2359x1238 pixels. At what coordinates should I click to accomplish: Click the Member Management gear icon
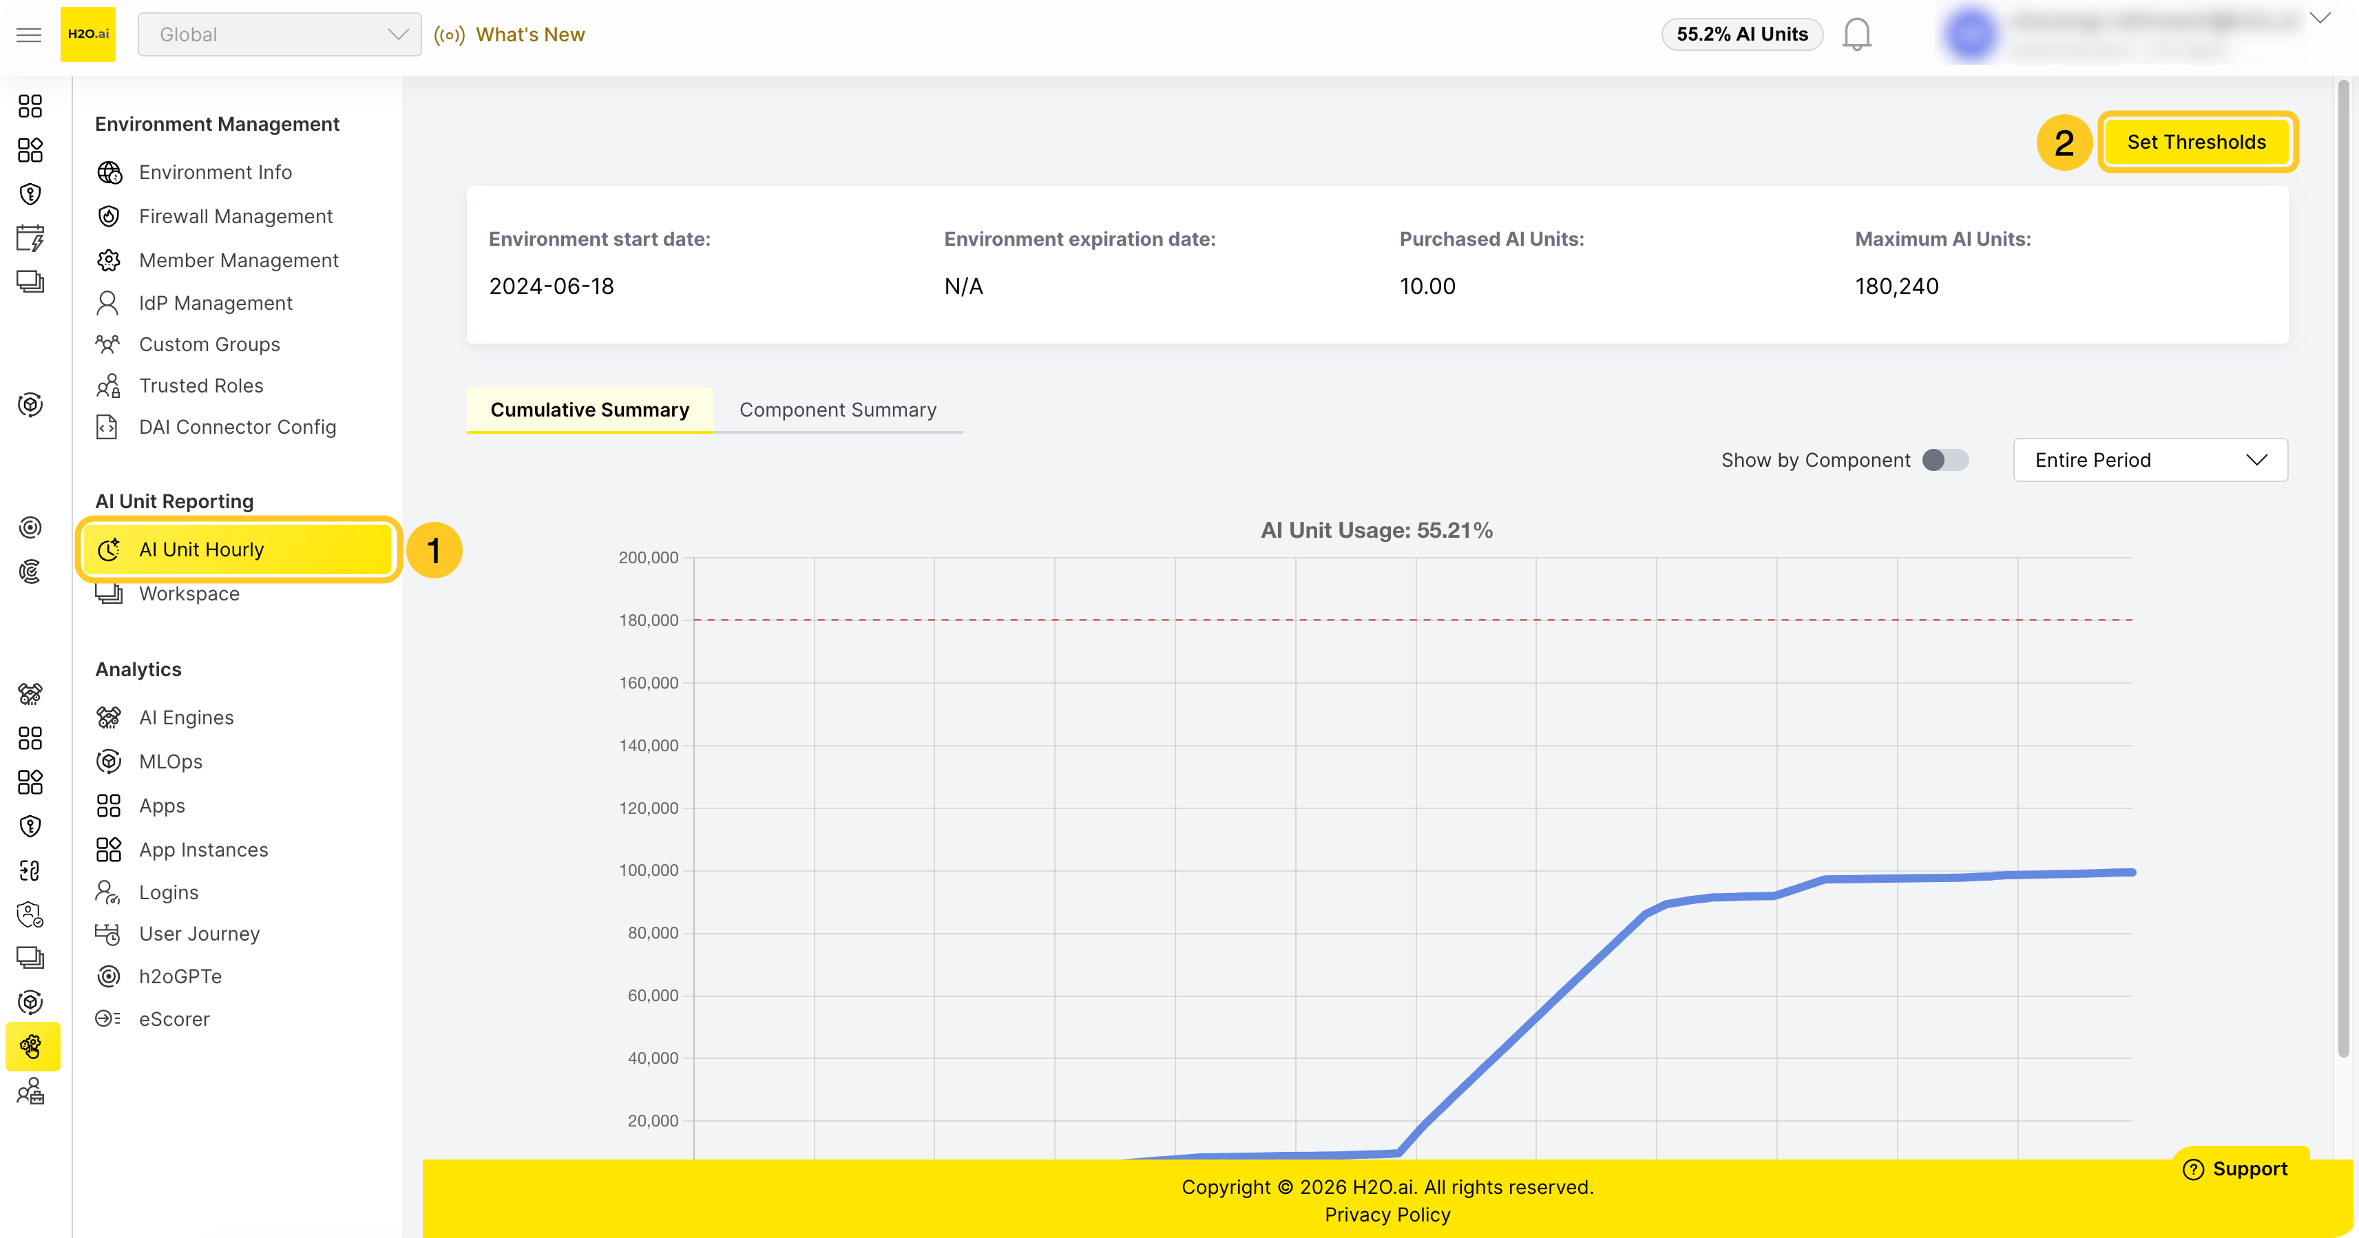pos(109,260)
